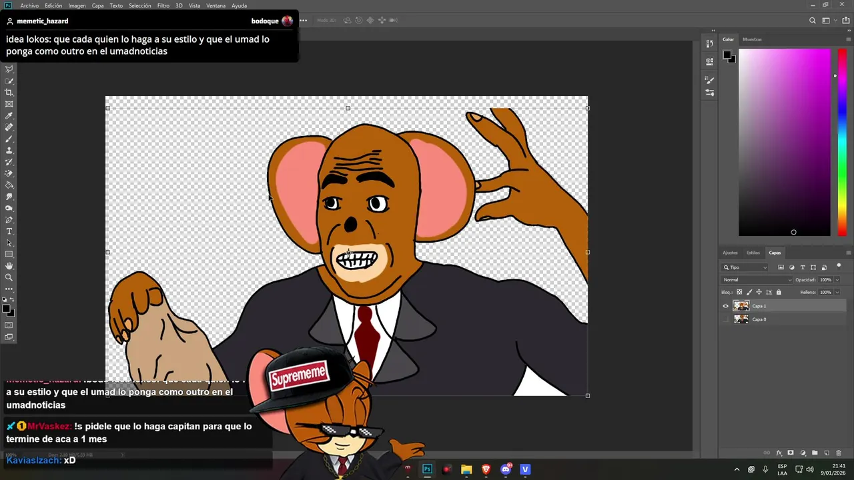
Task: Create a new layer group folder
Action: (815, 453)
